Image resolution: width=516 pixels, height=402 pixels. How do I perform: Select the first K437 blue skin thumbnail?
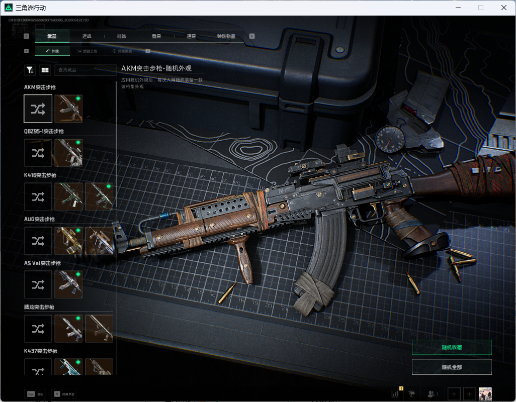click(68, 367)
